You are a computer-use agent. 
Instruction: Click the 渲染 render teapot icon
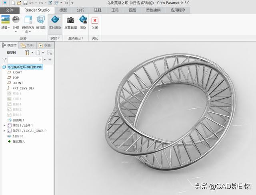83,20
